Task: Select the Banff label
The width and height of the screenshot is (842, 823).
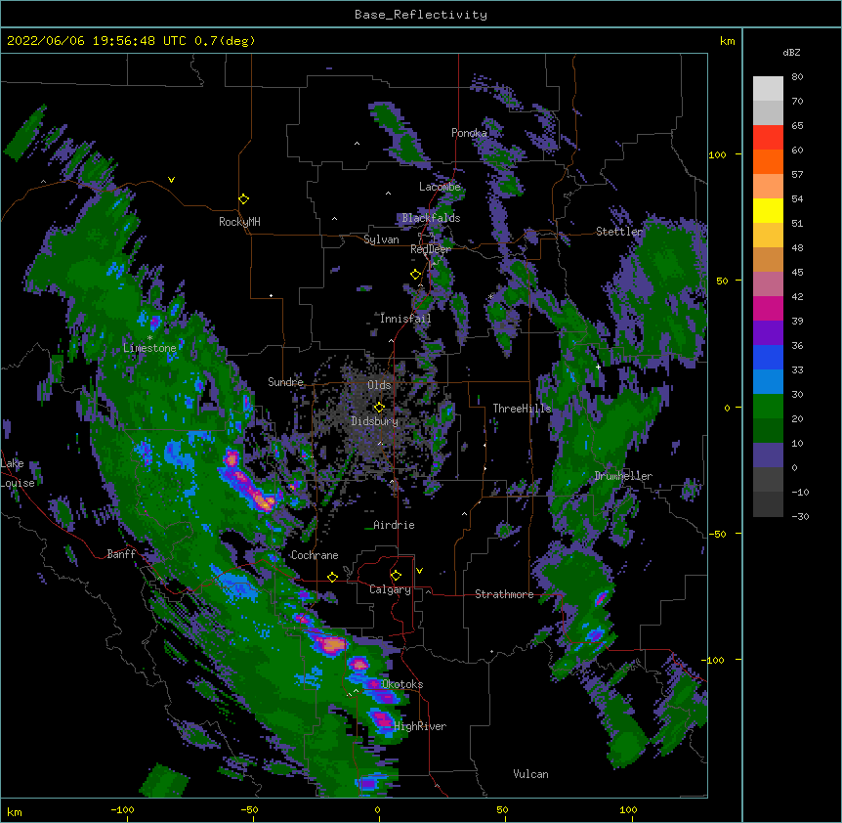Action: pyautogui.click(x=121, y=554)
